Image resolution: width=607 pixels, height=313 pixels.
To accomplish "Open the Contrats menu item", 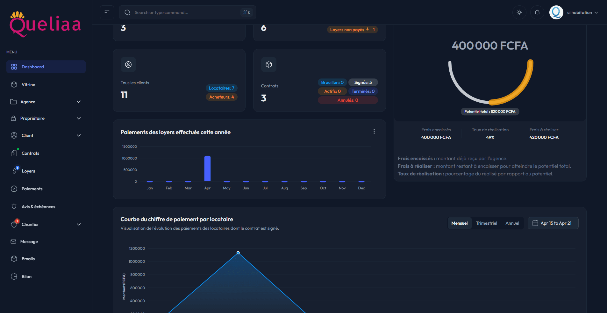I will coord(46,153).
